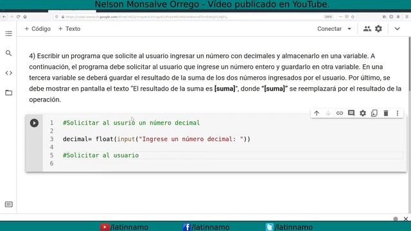Screen dimensions: 411x231
Task: Bookmark this page with star icon
Action: tap(353, 17)
